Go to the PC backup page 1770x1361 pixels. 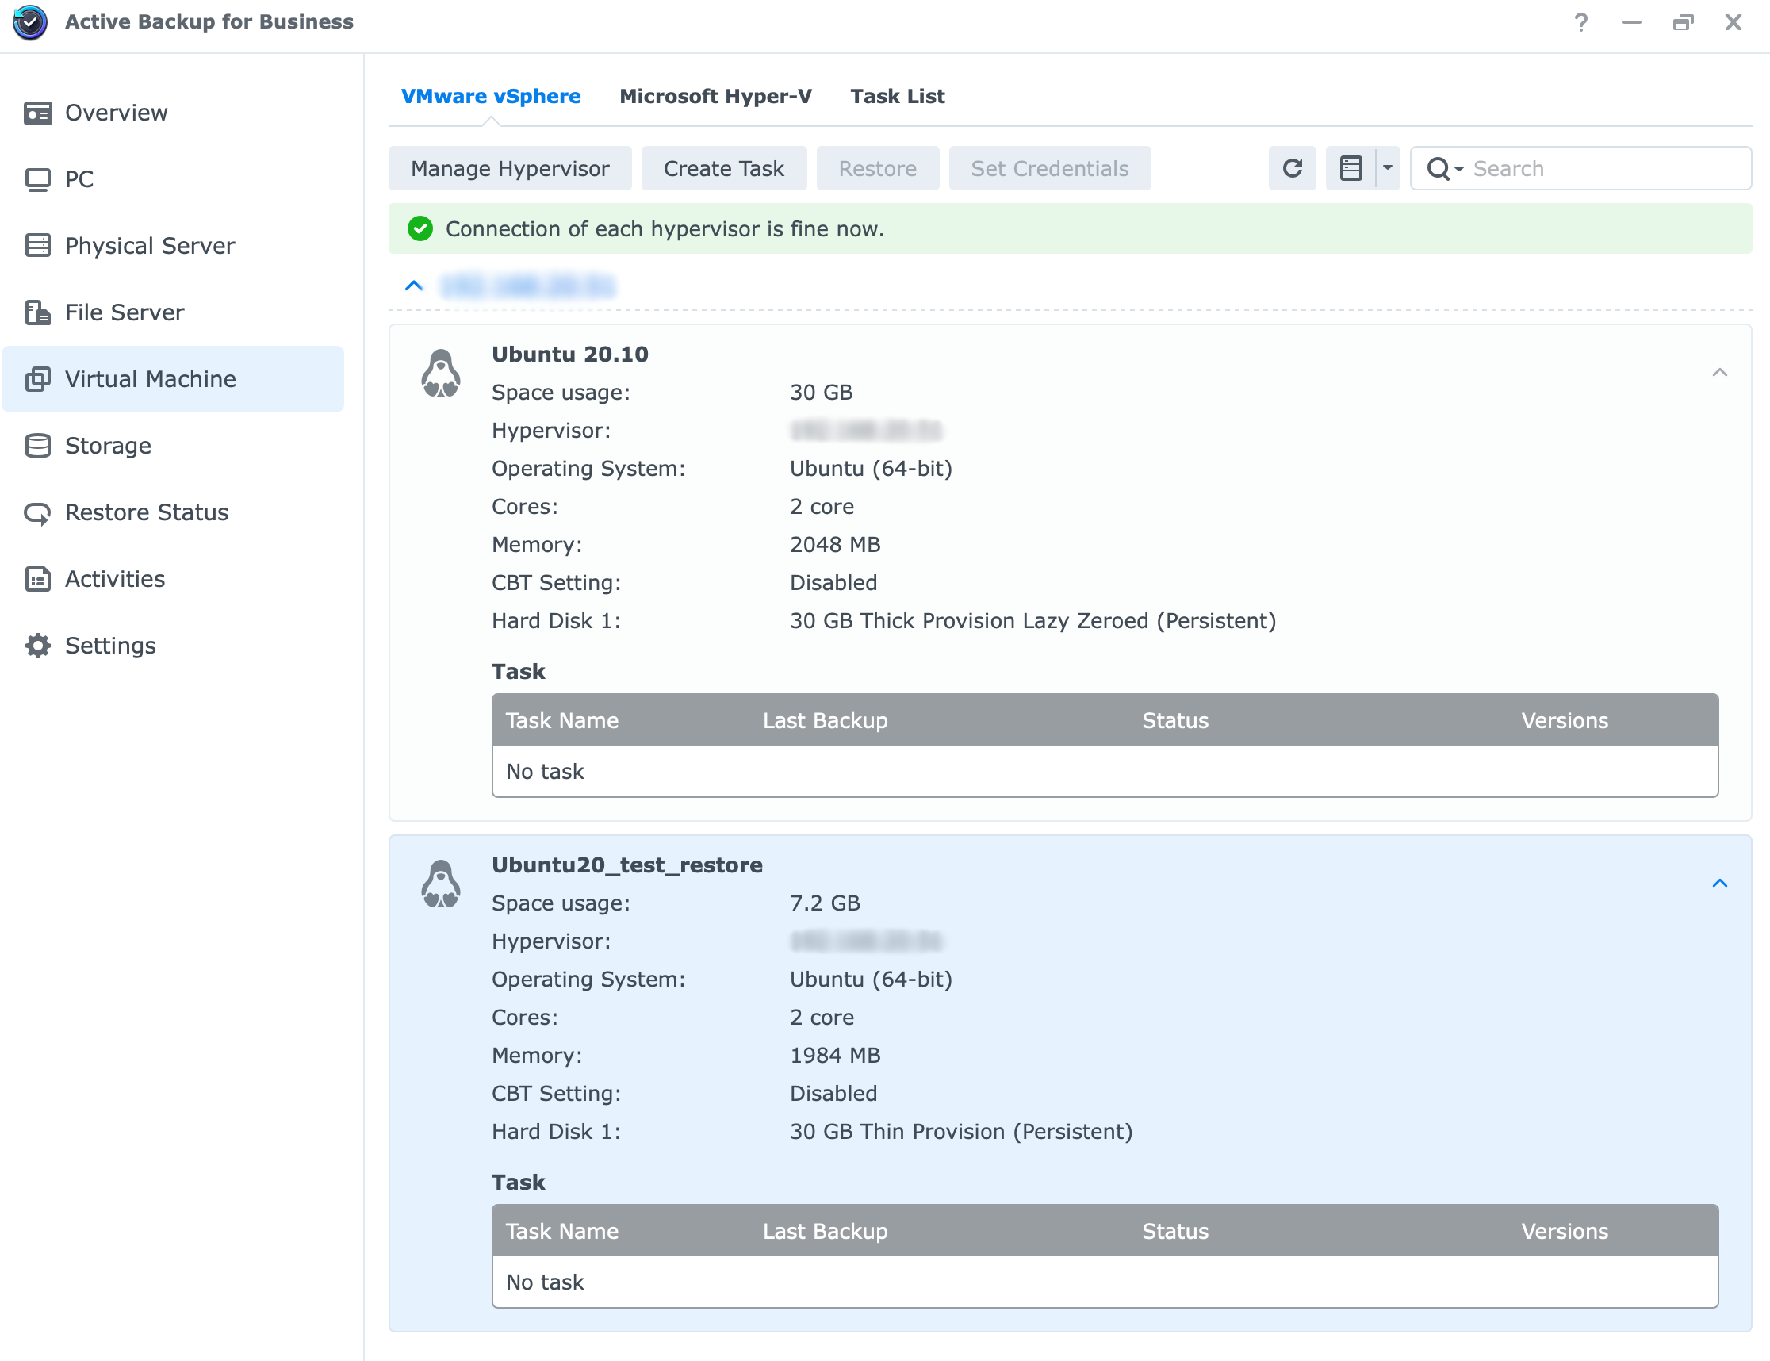click(173, 179)
